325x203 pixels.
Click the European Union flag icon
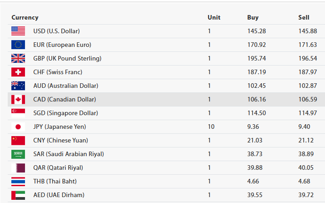[18, 45]
